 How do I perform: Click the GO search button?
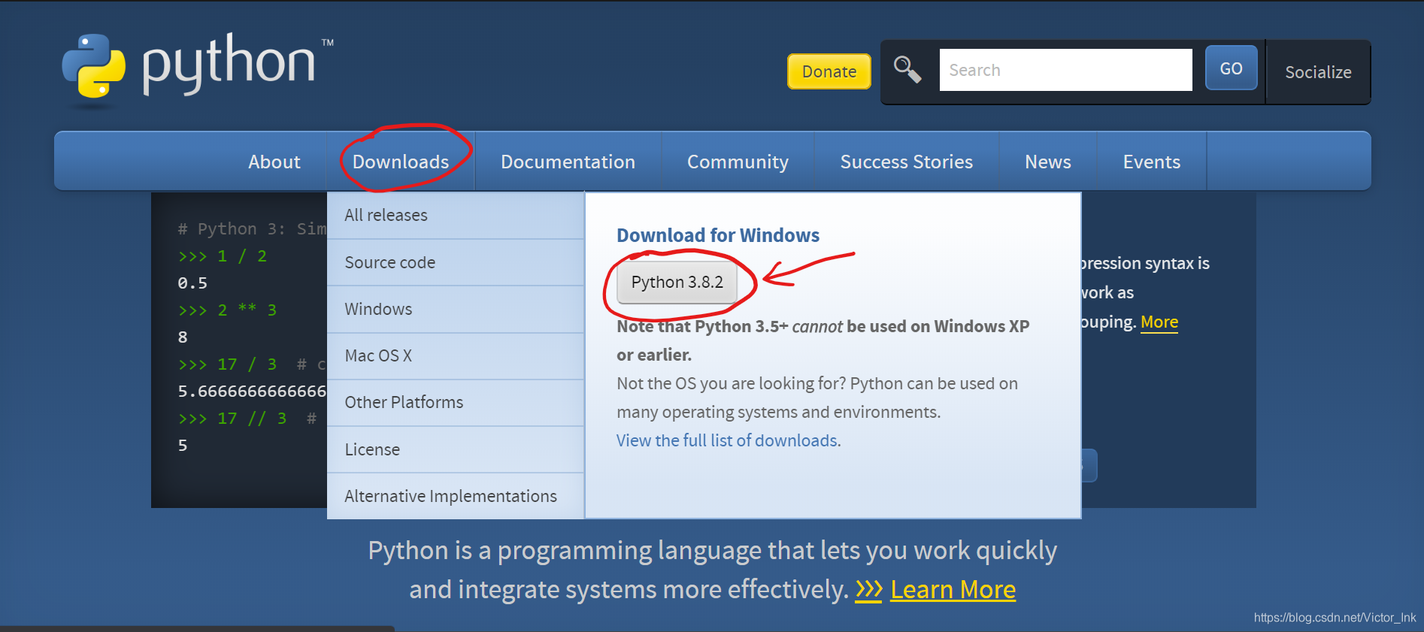click(1231, 68)
